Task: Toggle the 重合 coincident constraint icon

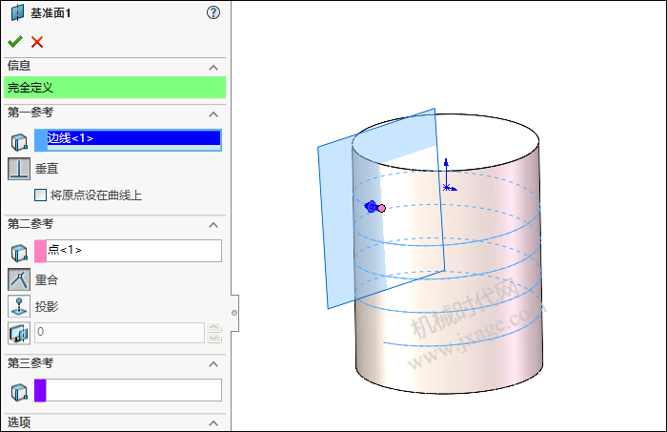Action: tap(19, 279)
